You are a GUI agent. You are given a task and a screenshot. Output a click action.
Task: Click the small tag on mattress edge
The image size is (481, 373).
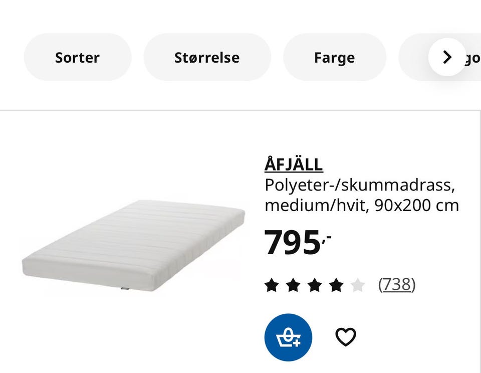[x=125, y=289]
